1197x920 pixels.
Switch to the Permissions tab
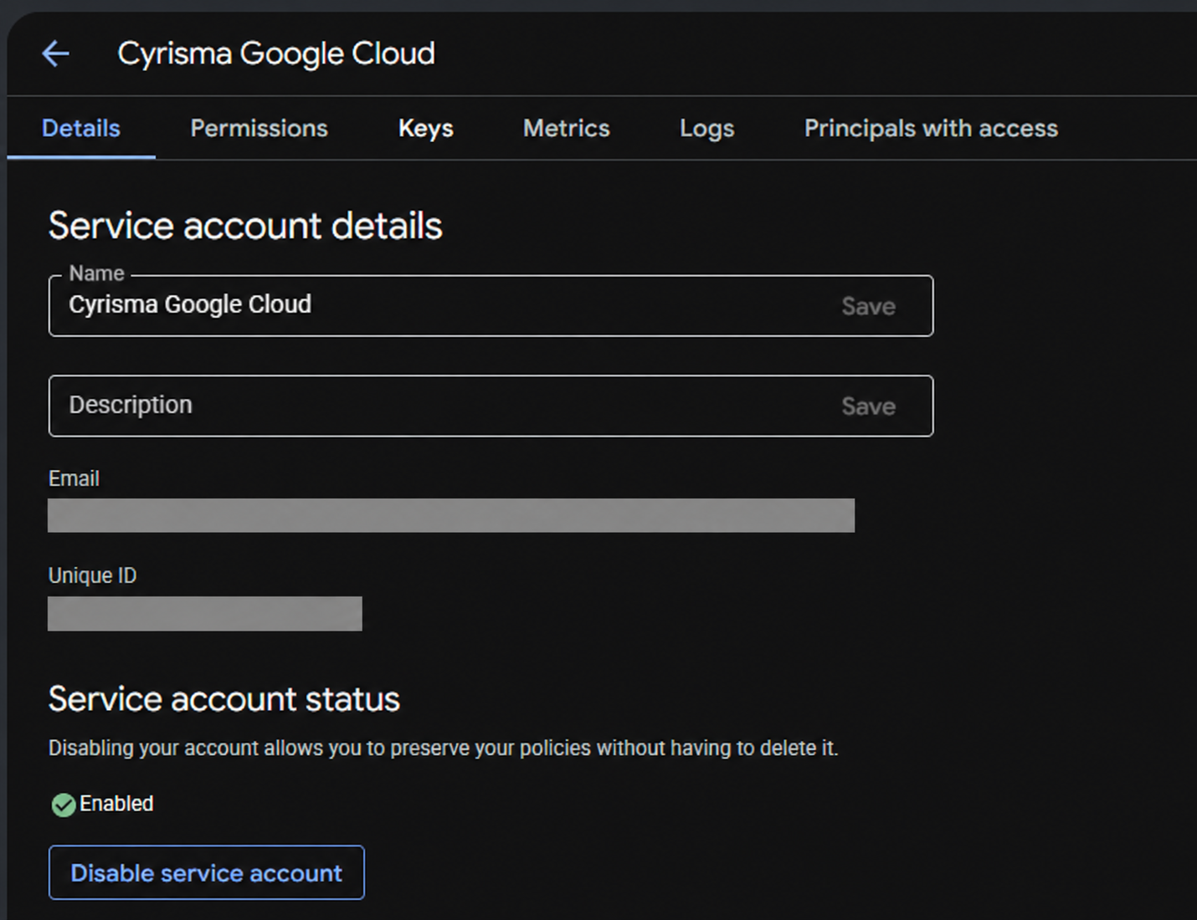click(259, 128)
